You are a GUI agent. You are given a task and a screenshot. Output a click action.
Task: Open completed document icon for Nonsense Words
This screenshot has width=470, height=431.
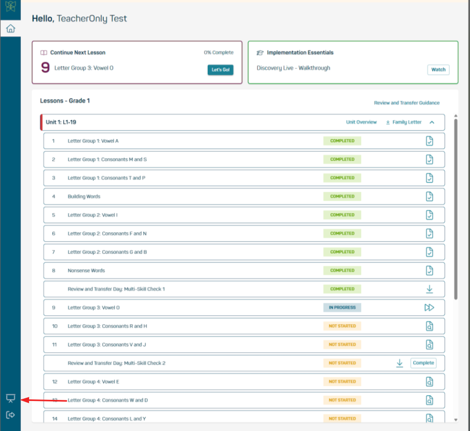pyautogui.click(x=429, y=271)
